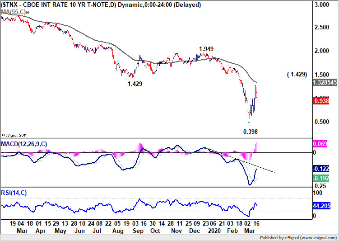This screenshot has height=241, width=339.
Task: Select the 2020 year marker on the time axis
Action: 214,231
